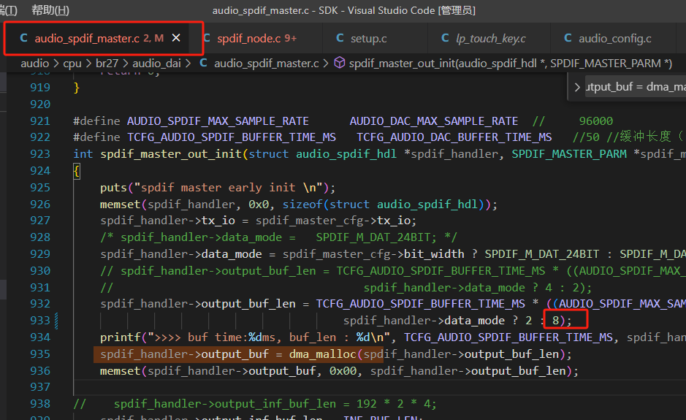Select 'br27' breadcrumb segment
The width and height of the screenshot is (686, 420).
(107, 64)
